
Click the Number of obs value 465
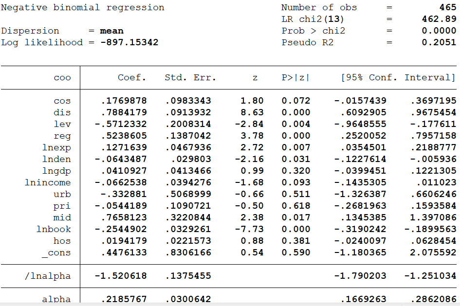[x=448, y=7]
